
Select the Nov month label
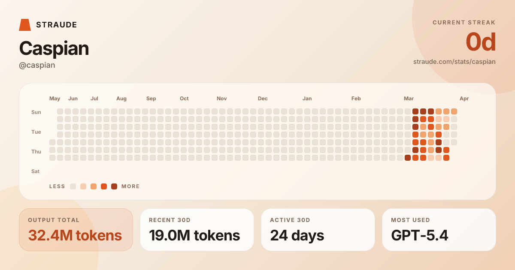(221, 99)
